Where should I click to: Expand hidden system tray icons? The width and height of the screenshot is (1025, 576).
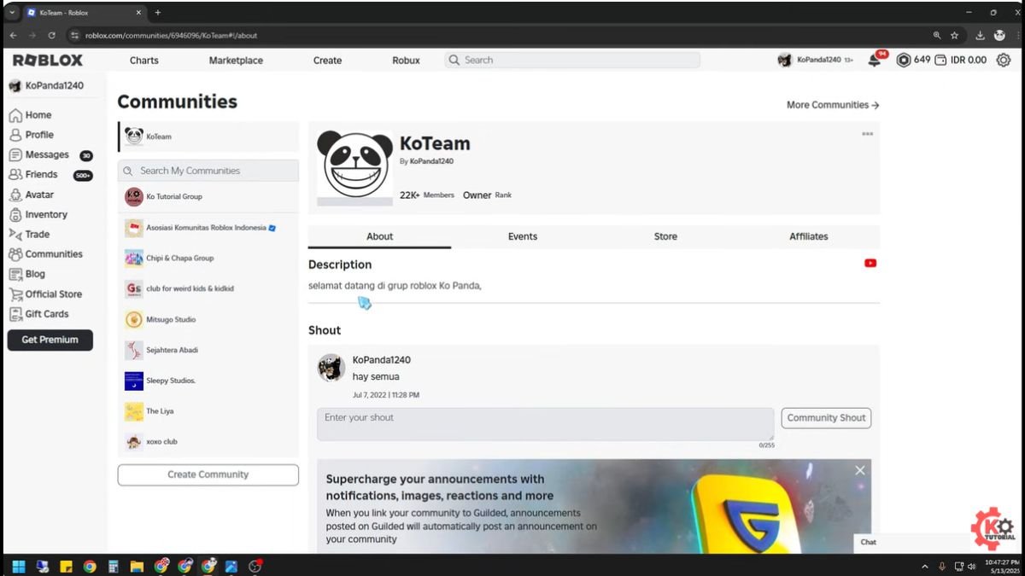924,565
